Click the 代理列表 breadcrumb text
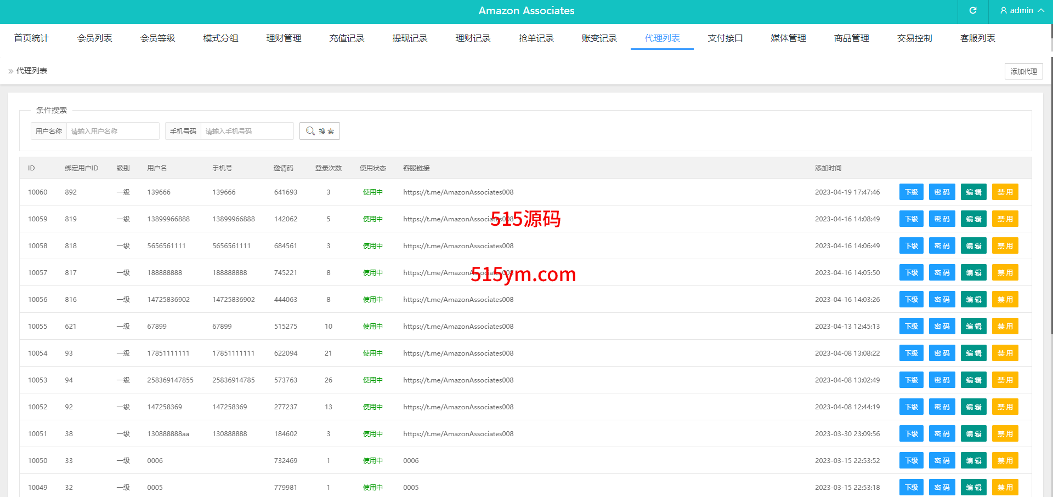This screenshot has height=497, width=1053. (32, 71)
